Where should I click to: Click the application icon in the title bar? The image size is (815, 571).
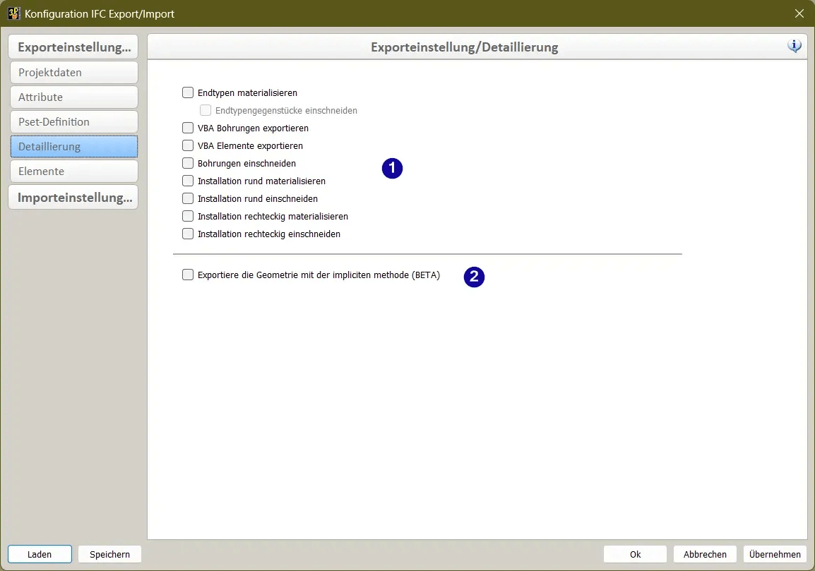coord(13,13)
